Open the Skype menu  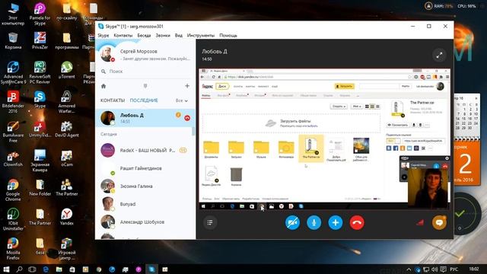pos(103,36)
